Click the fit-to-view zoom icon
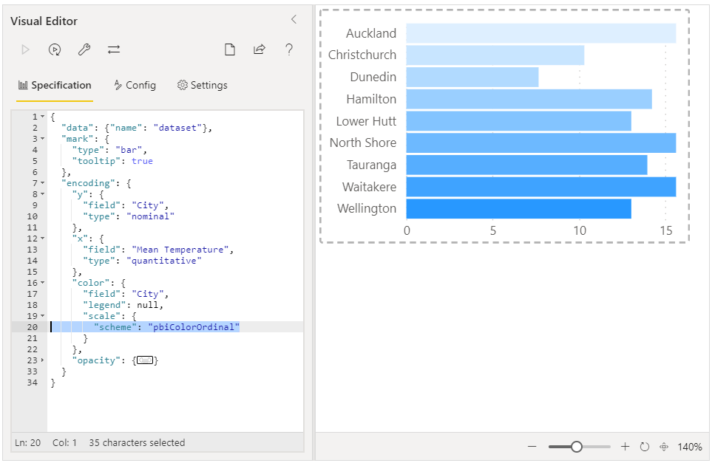Image resolution: width=712 pixels, height=463 pixels. pyautogui.click(x=664, y=447)
